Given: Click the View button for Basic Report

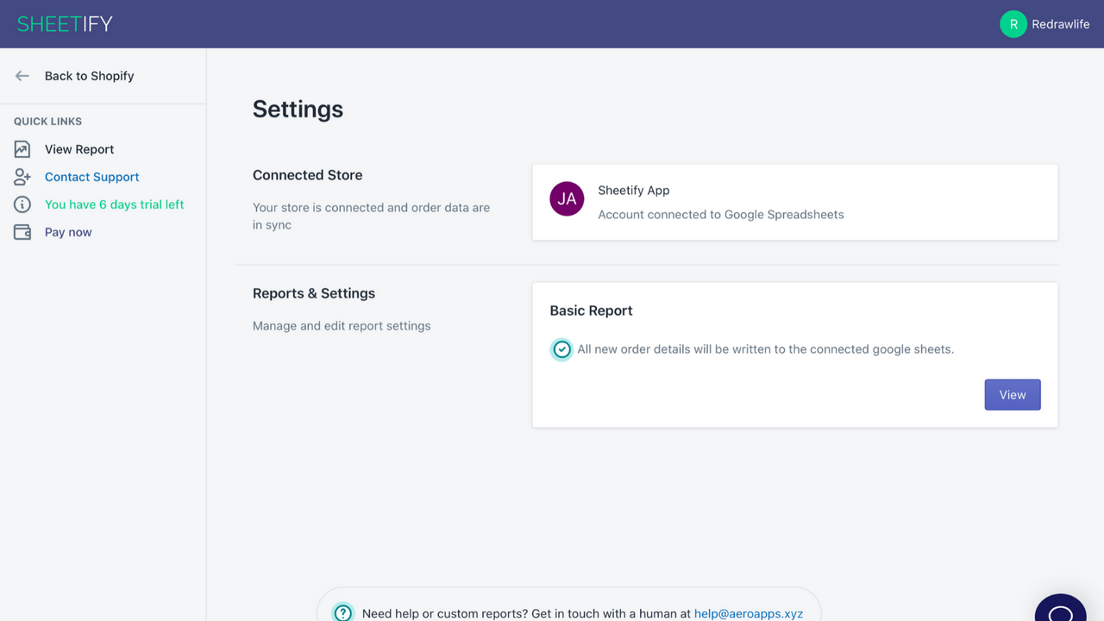Looking at the screenshot, I should [1013, 394].
